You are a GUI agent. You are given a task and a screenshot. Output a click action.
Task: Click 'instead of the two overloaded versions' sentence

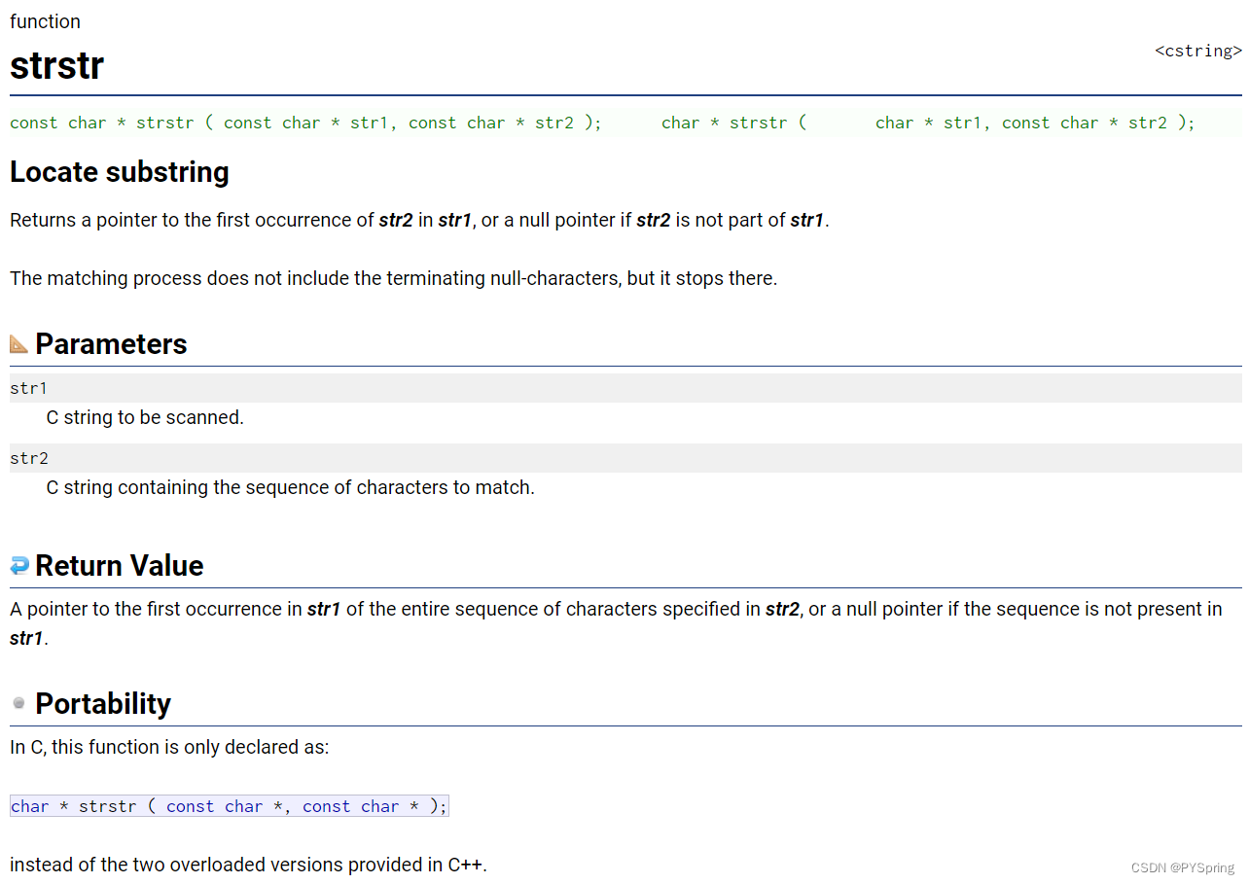(249, 864)
